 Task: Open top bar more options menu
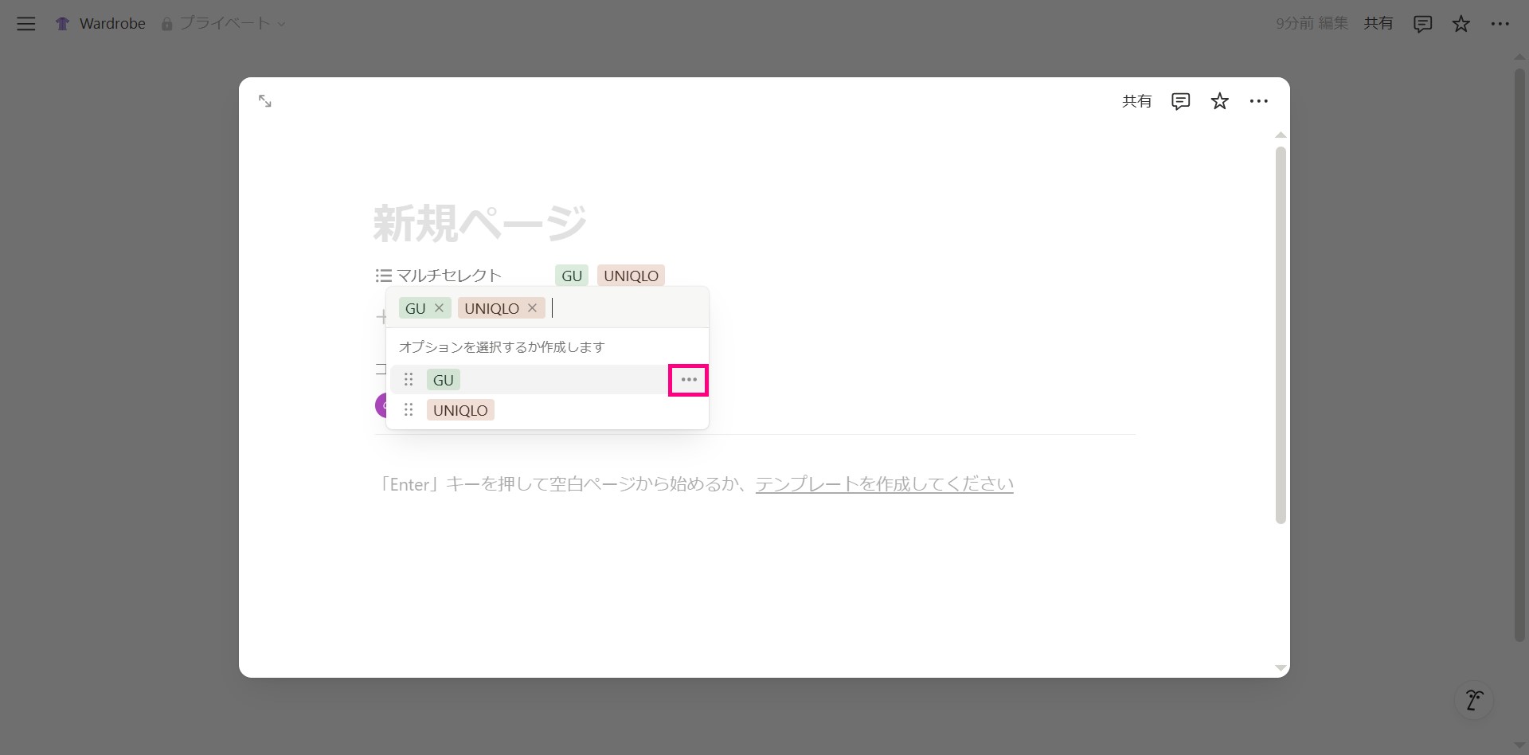coord(1500,24)
